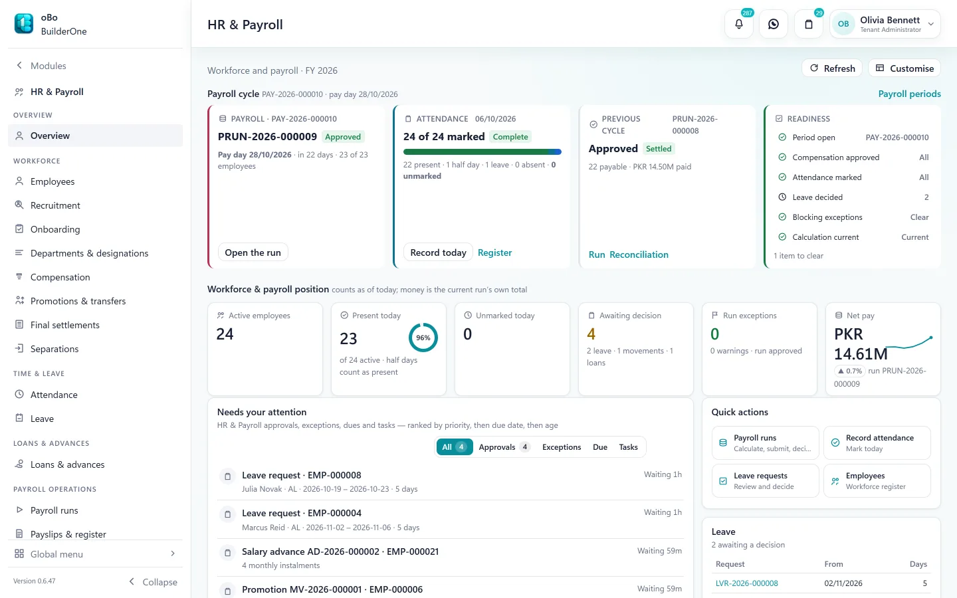Expand the Global menu chevron

pyautogui.click(x=173, y=553)
